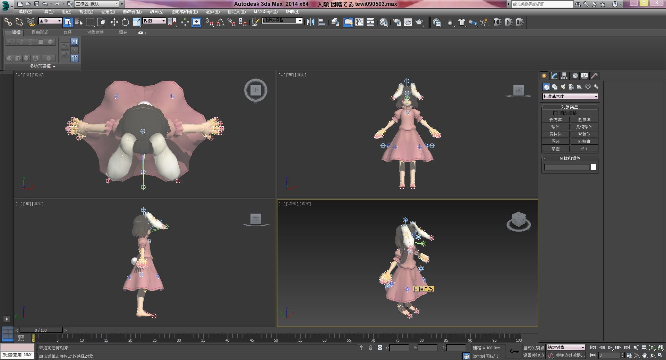
Task: Click 平面 plane button
Action: click(x=584, y=149)
